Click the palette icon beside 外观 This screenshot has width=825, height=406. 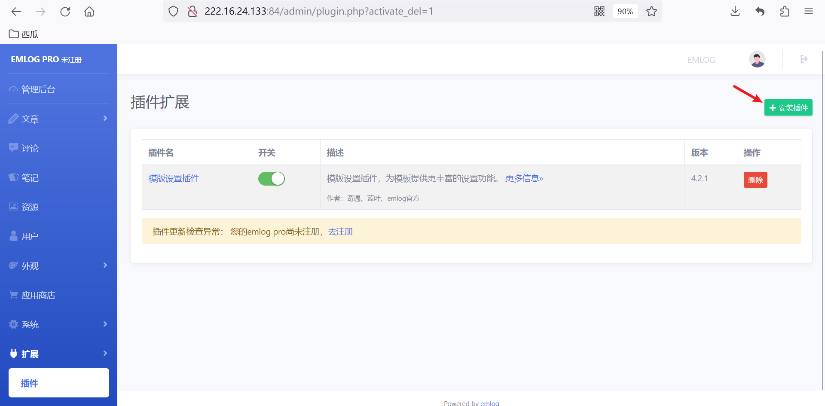click(x=14, y=266)
